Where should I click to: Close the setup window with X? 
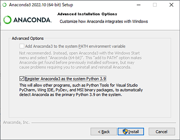171,5
